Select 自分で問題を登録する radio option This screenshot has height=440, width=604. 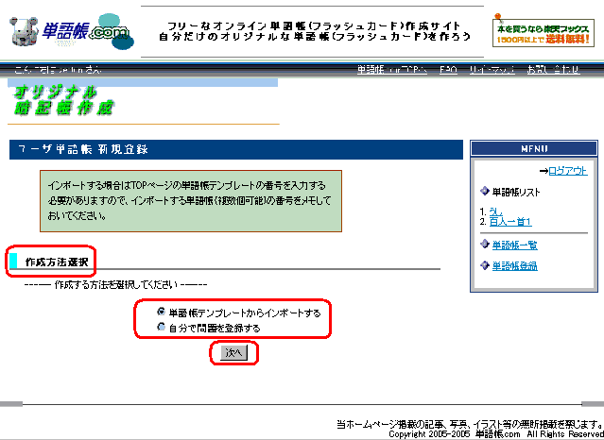tap(161, 328)
